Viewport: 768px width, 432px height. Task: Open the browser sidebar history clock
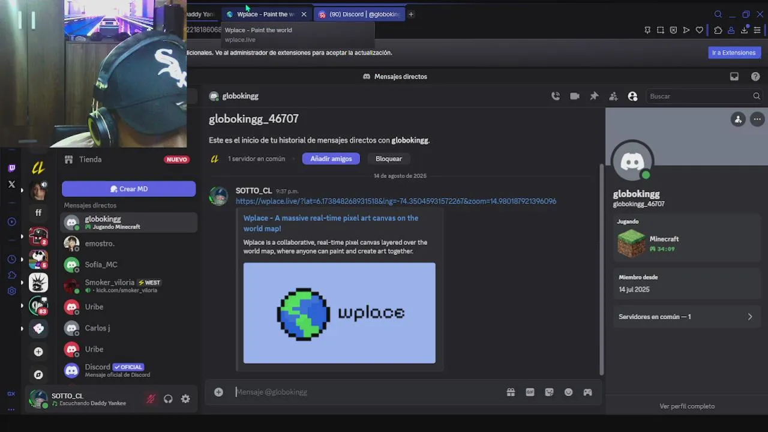coord(11,259)
